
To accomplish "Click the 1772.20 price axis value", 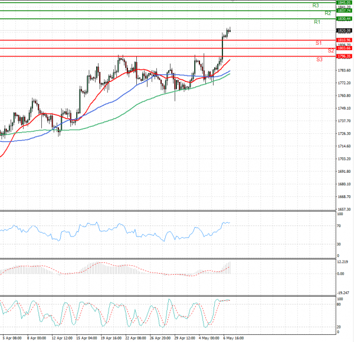I will pyautogui.click(x=344, y=83).
